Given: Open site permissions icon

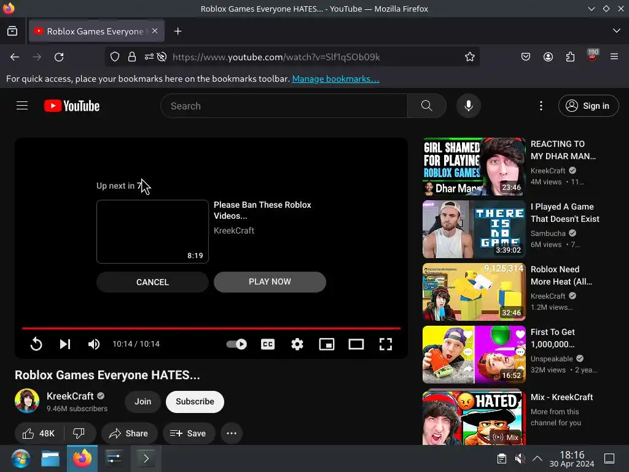Looking at the screenshot, I should [x=149, y=57].
